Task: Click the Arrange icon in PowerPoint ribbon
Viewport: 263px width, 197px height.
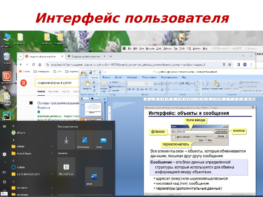Action: [217, 84]
